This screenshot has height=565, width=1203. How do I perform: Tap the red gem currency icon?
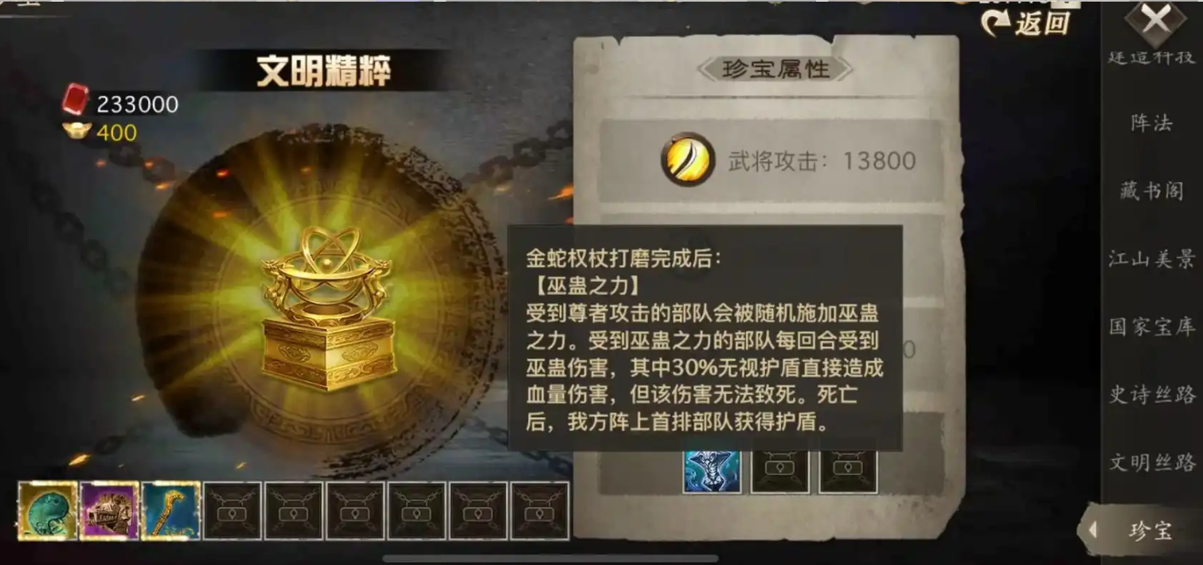click(77, 99)
